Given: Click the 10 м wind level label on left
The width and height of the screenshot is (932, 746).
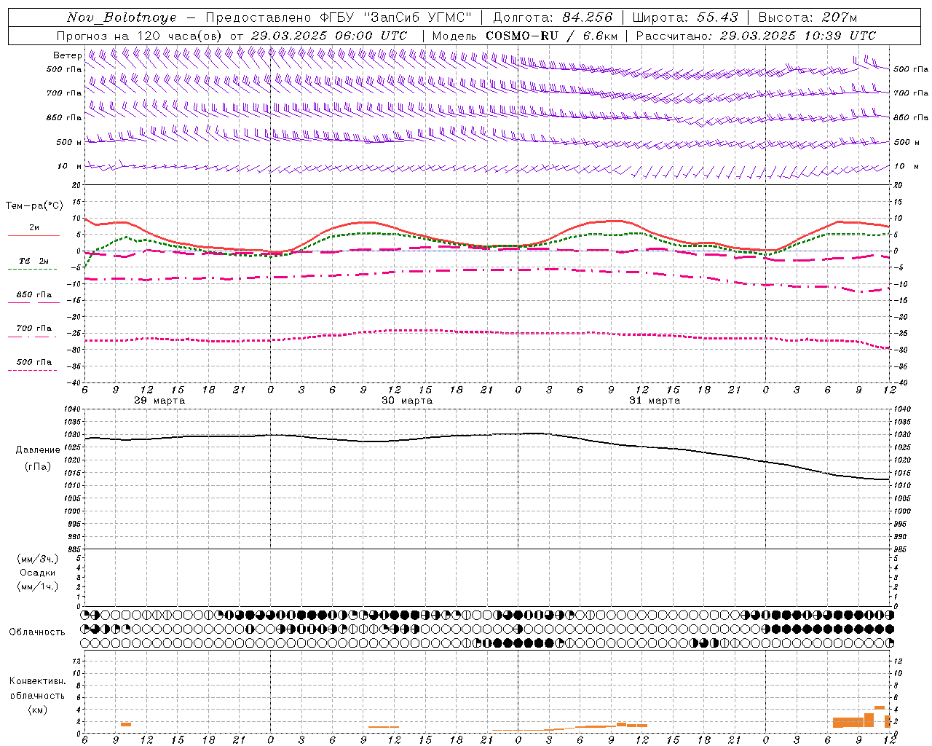Looking at the screenshot, I should coord(69,167).
